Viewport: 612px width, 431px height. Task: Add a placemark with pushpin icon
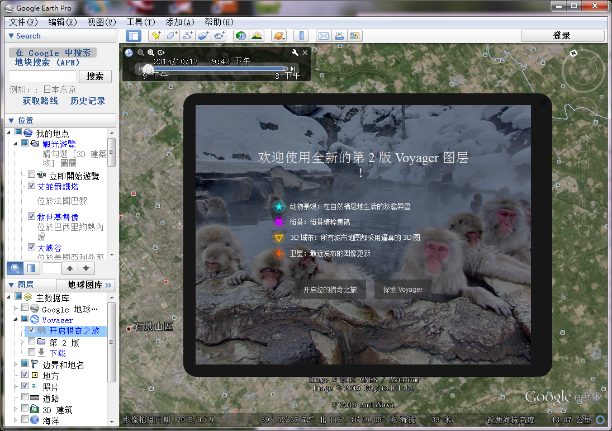point(156,36)
